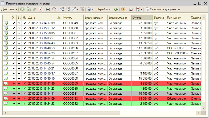This screenshot has height=118, width=209.
Task: Sort by the Номер column header
Action: [x=73, y=18]
